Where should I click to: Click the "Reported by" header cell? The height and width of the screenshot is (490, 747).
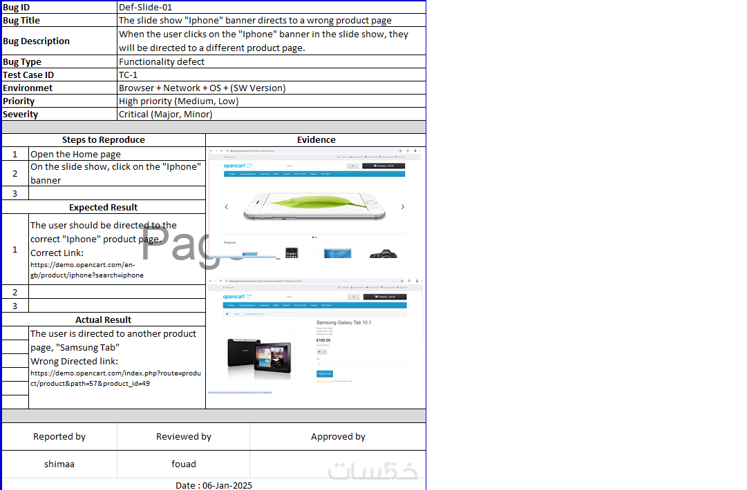(59, 437)
